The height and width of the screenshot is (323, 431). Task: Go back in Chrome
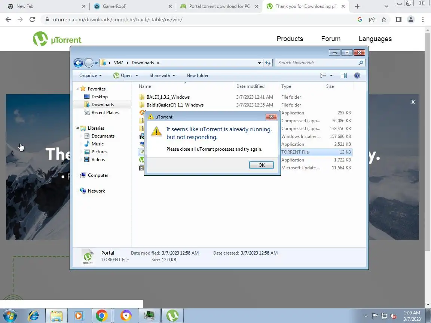[x=8, y=19]
